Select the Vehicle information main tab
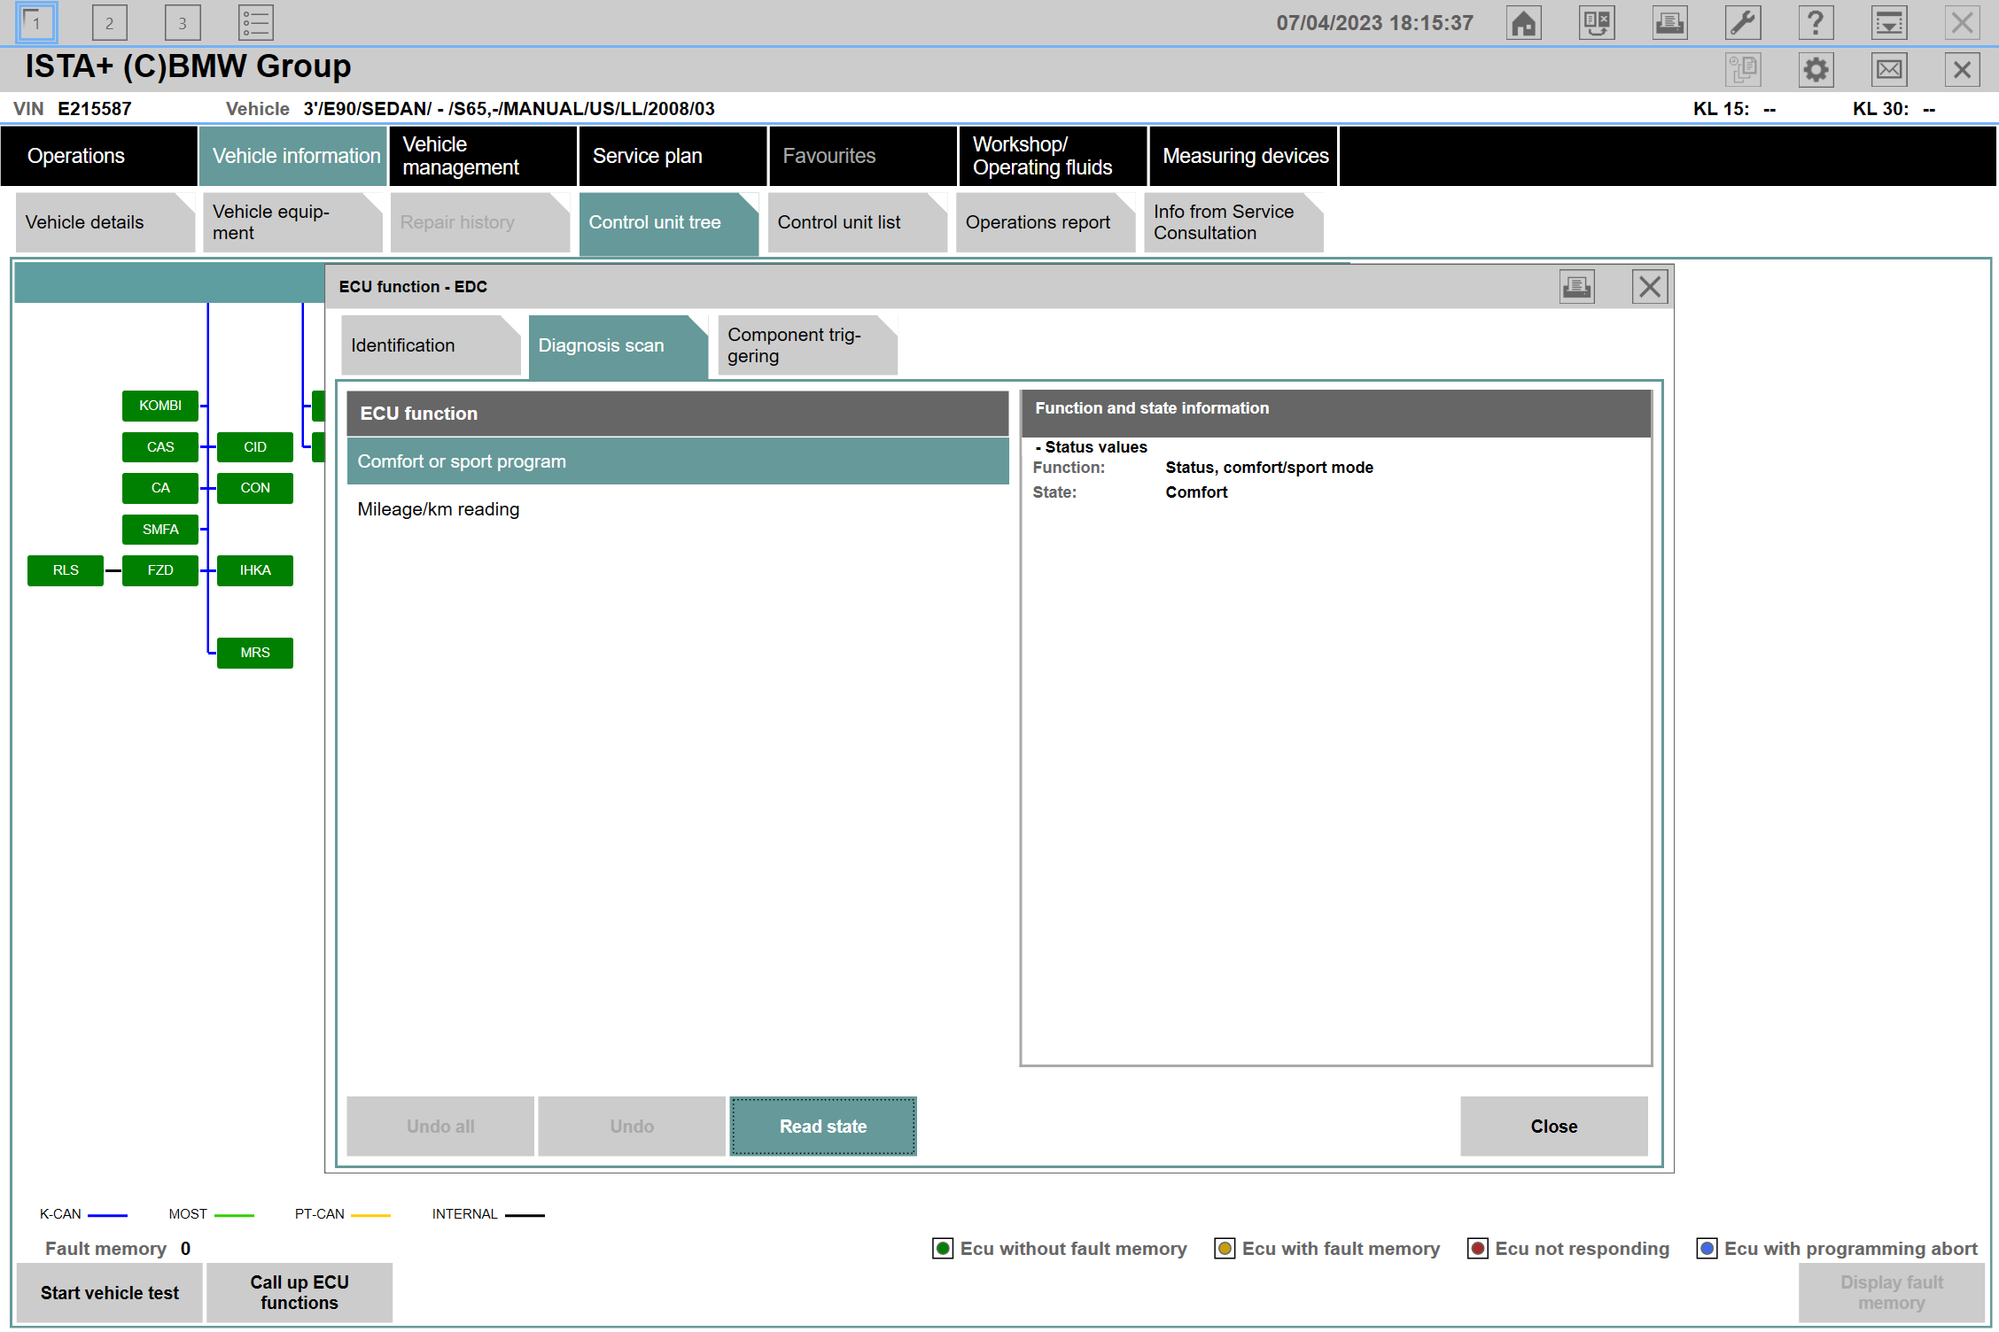Viewport: 1999px width, 1332px height. (x=293, y=156)
